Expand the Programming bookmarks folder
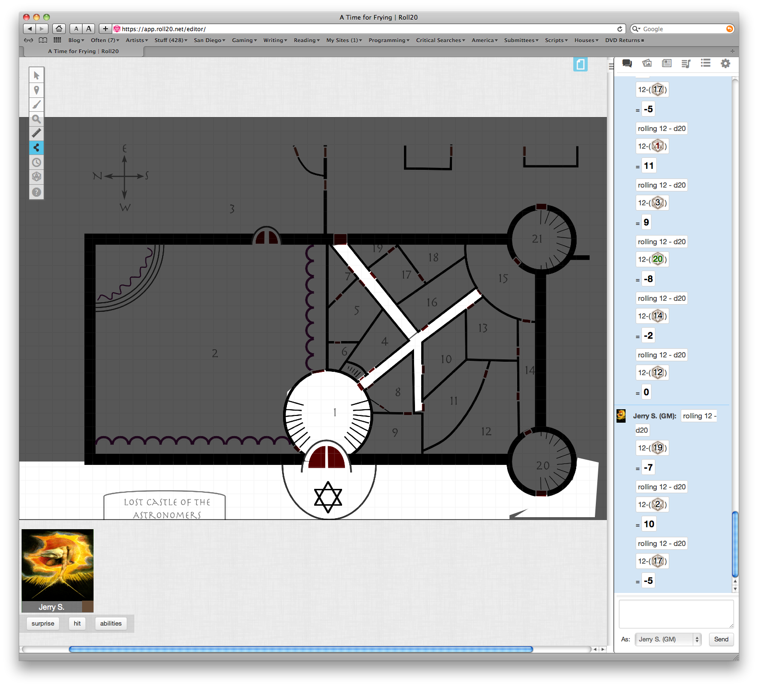The width and height of the screenshot is (758, 687). coord(389,40)
